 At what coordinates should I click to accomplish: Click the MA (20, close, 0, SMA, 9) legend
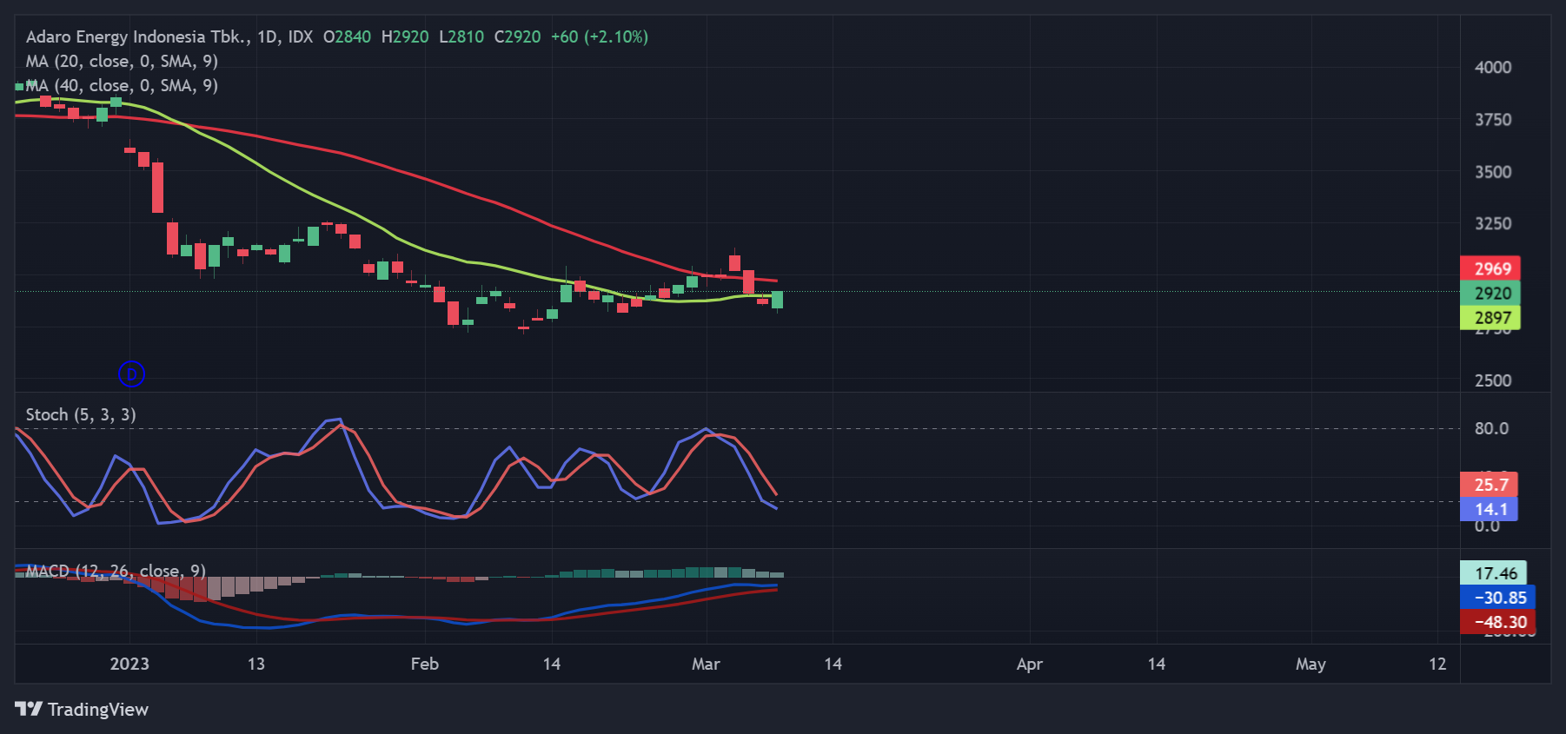(x=122, y=61)
